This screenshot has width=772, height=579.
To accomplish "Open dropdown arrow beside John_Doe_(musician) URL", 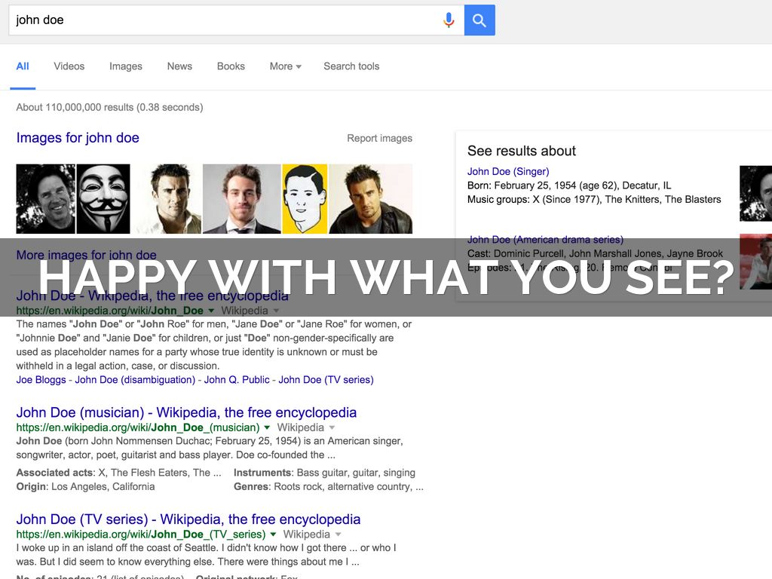I will click(267, 427).
